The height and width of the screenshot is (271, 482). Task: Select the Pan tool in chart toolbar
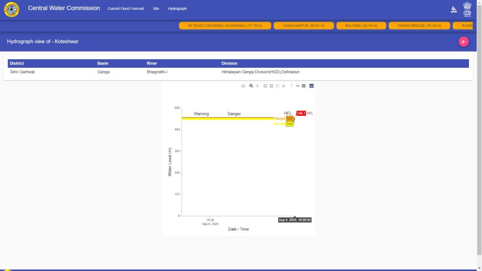[257, 86]
